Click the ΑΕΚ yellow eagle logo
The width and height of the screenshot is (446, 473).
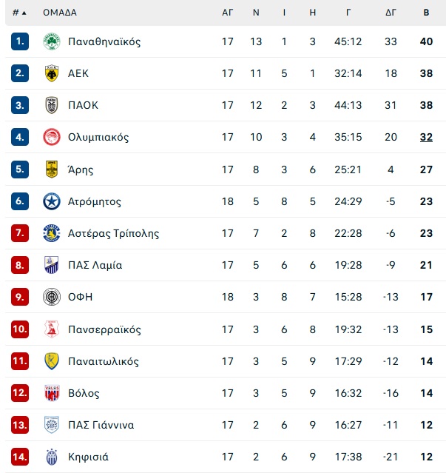click(52, 73)
